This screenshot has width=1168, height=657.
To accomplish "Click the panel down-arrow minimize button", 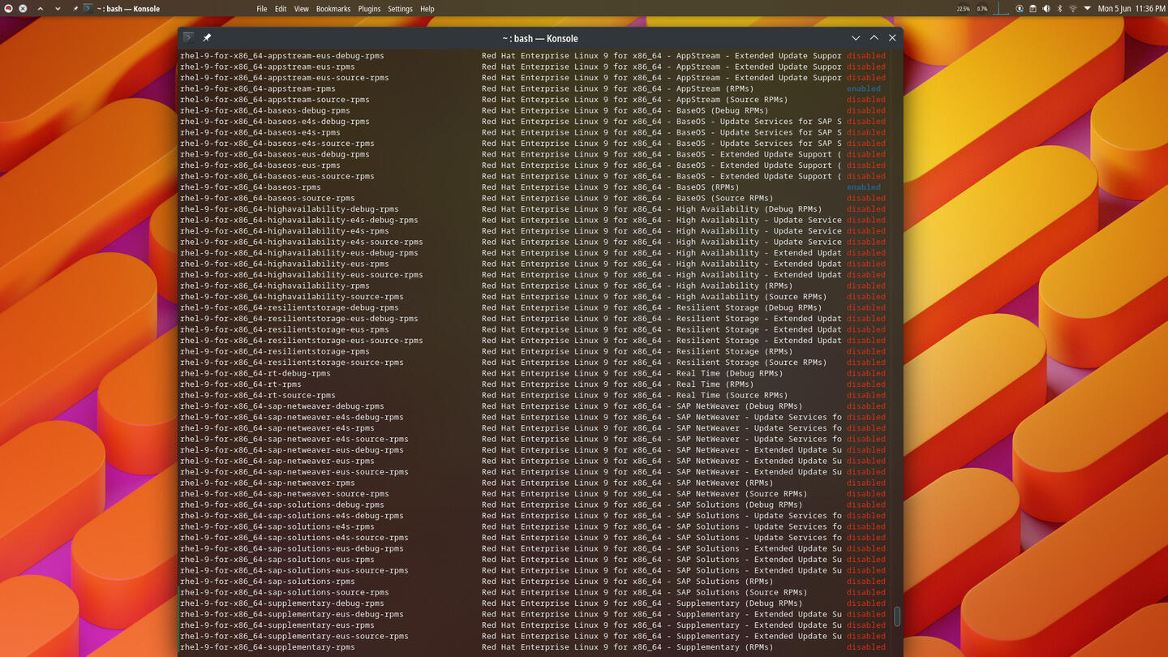I will point(58,8).
